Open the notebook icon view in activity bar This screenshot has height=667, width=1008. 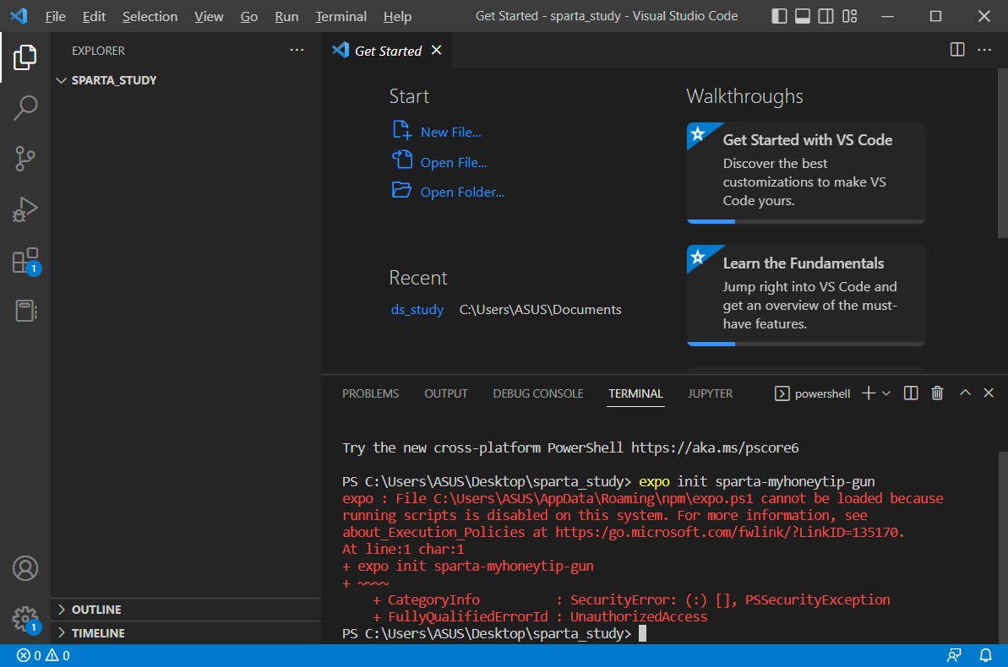(x=25, y=311)
